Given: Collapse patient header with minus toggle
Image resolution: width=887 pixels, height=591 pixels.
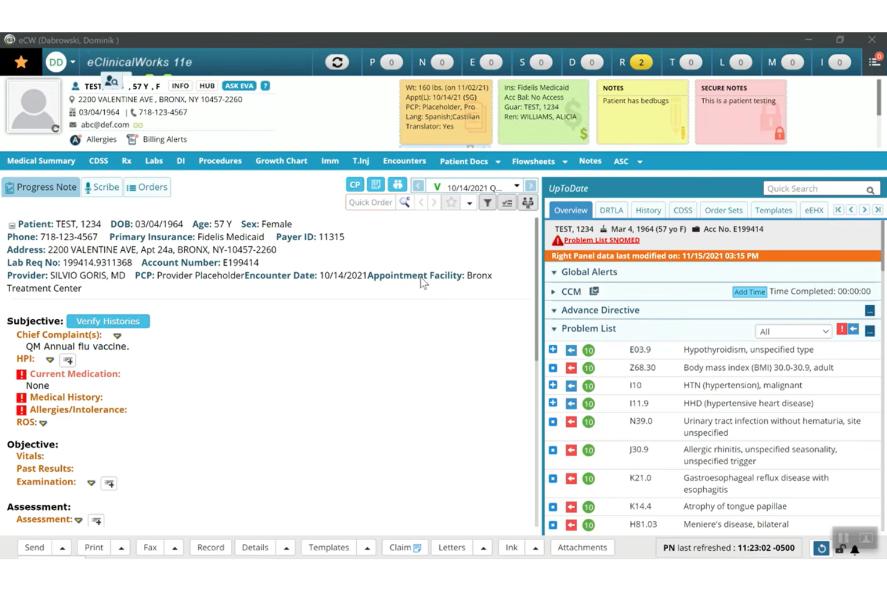Looking at the screenshot, I should point(12,225).
